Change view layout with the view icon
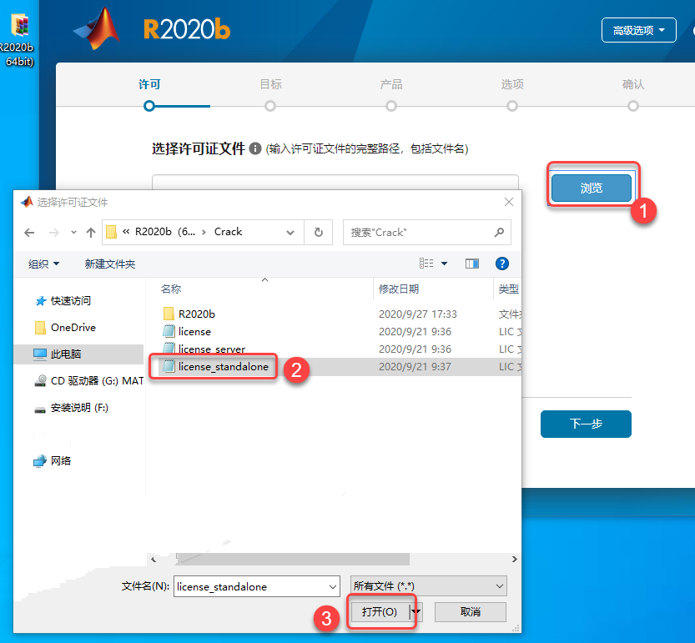The image size is (695, 643). tap(426, 264)
